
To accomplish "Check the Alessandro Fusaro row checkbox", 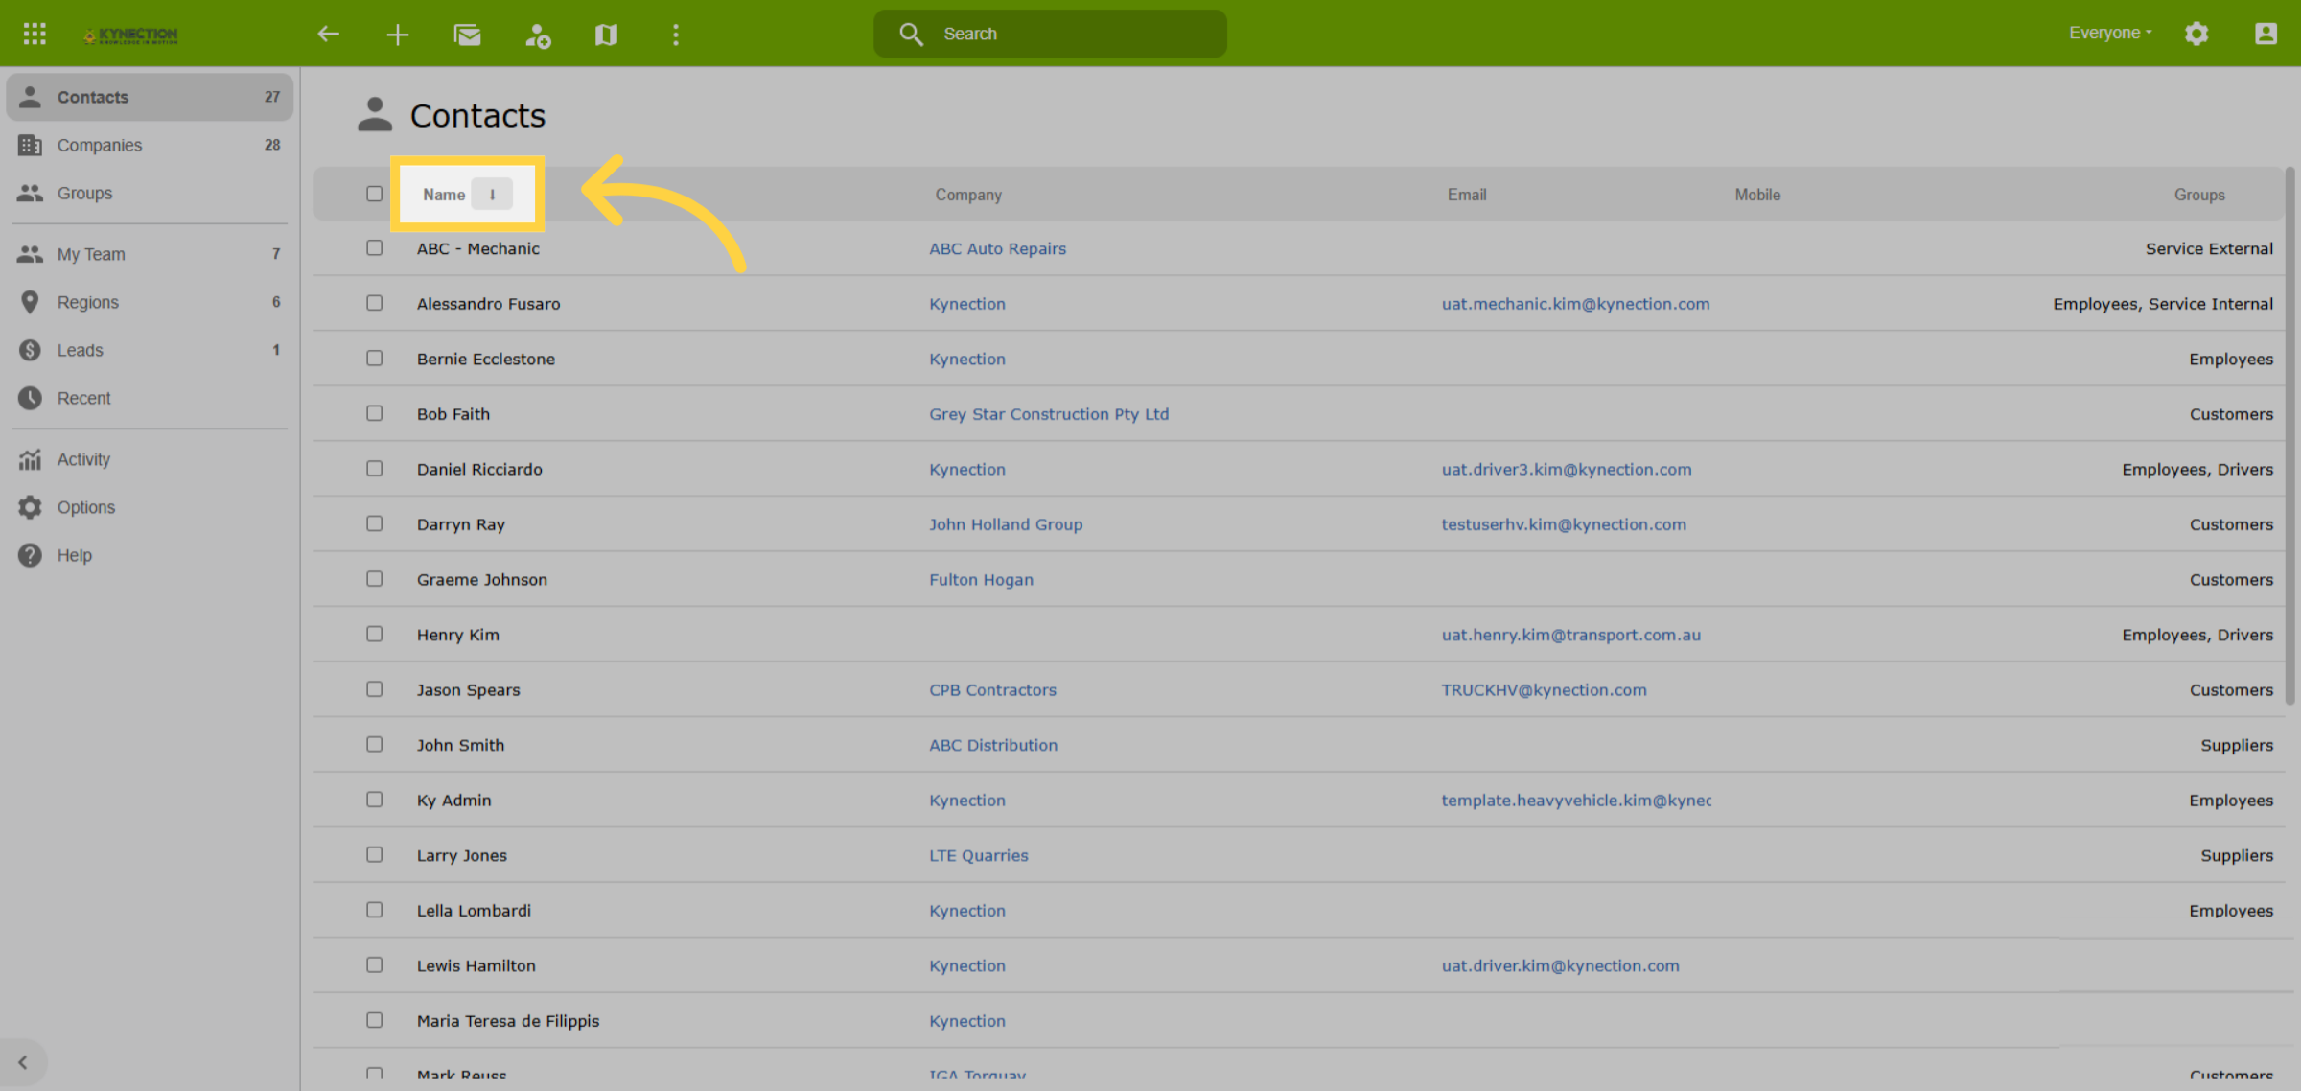I will pyautogui.click(x=374, y=303).
